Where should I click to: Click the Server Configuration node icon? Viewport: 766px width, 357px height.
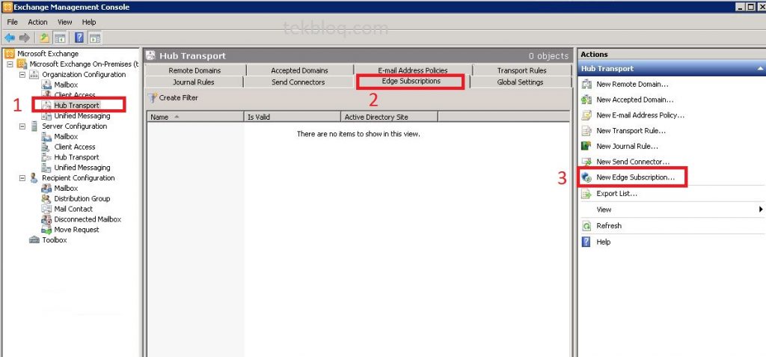[34, 126]
